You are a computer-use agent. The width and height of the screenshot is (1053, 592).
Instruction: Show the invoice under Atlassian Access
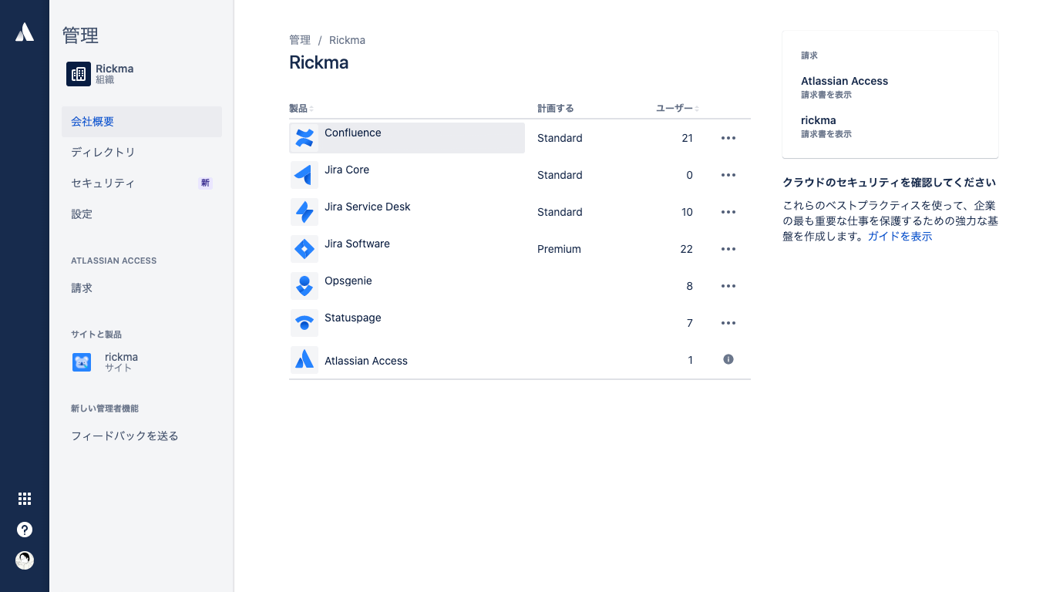tap(826, 95)
